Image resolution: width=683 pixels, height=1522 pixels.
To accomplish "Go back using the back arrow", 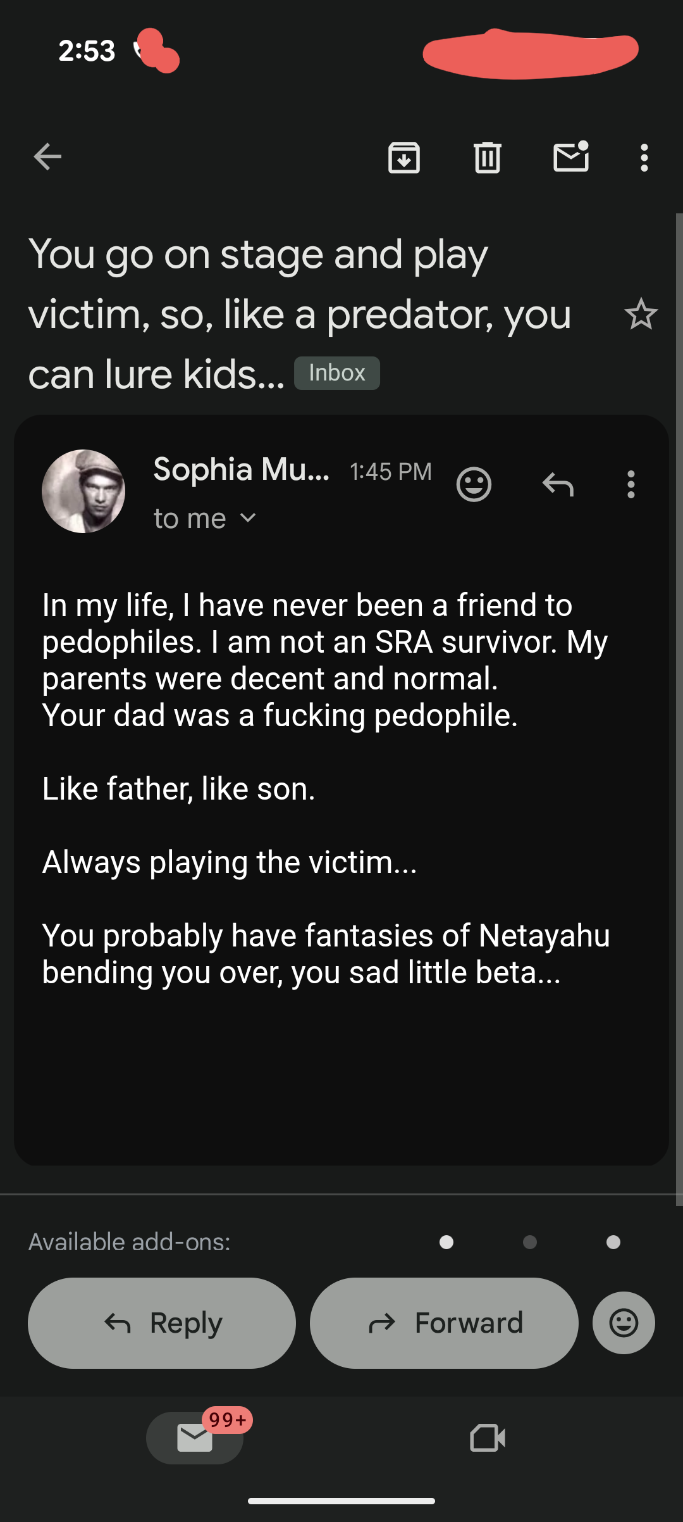I will (x=47, y=157).
